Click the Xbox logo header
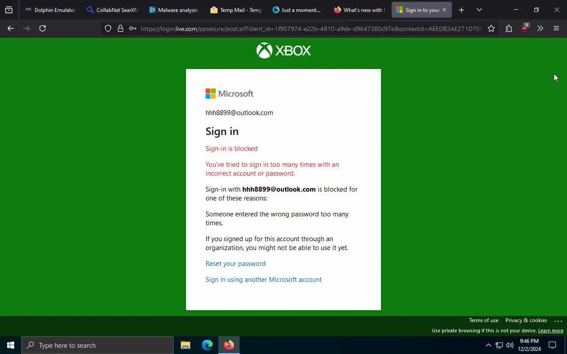This screenshot has height=354, width=567. (x=283, y=50)
